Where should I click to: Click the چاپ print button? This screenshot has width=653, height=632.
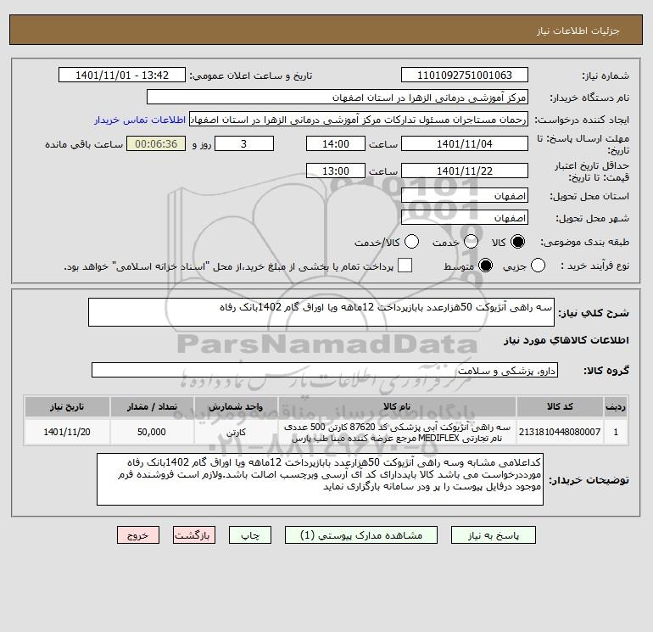pos(250,535)
